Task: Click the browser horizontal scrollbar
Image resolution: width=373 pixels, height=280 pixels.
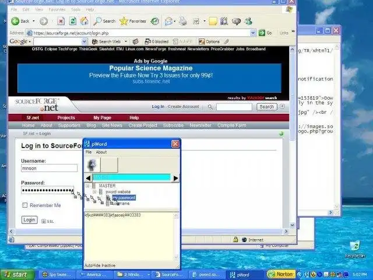Action: pos(149,231)
